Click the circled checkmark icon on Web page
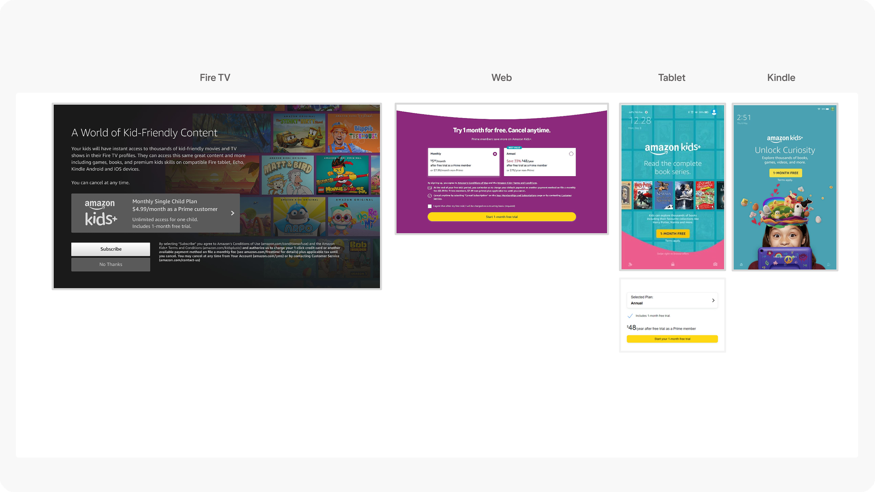Screen dimensions: 875x492 [430, 196]
